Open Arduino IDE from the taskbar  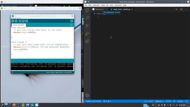pos(32,105)
